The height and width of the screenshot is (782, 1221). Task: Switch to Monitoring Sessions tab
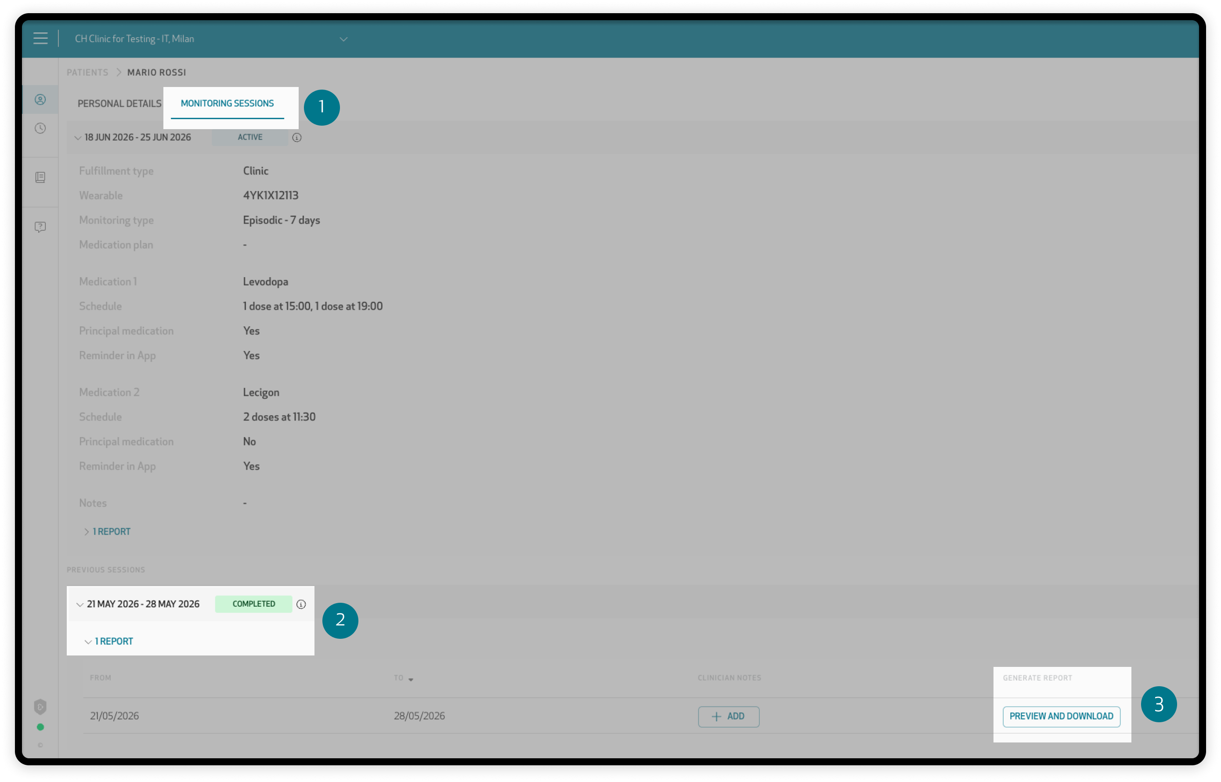(x=227, y=104)
